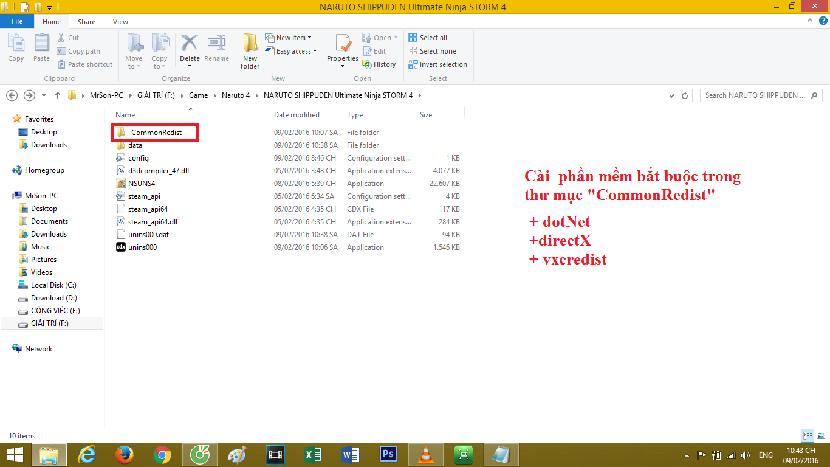Screen dimensions: 830x467
Task: Open the File tab
Action: pos(17,21)
